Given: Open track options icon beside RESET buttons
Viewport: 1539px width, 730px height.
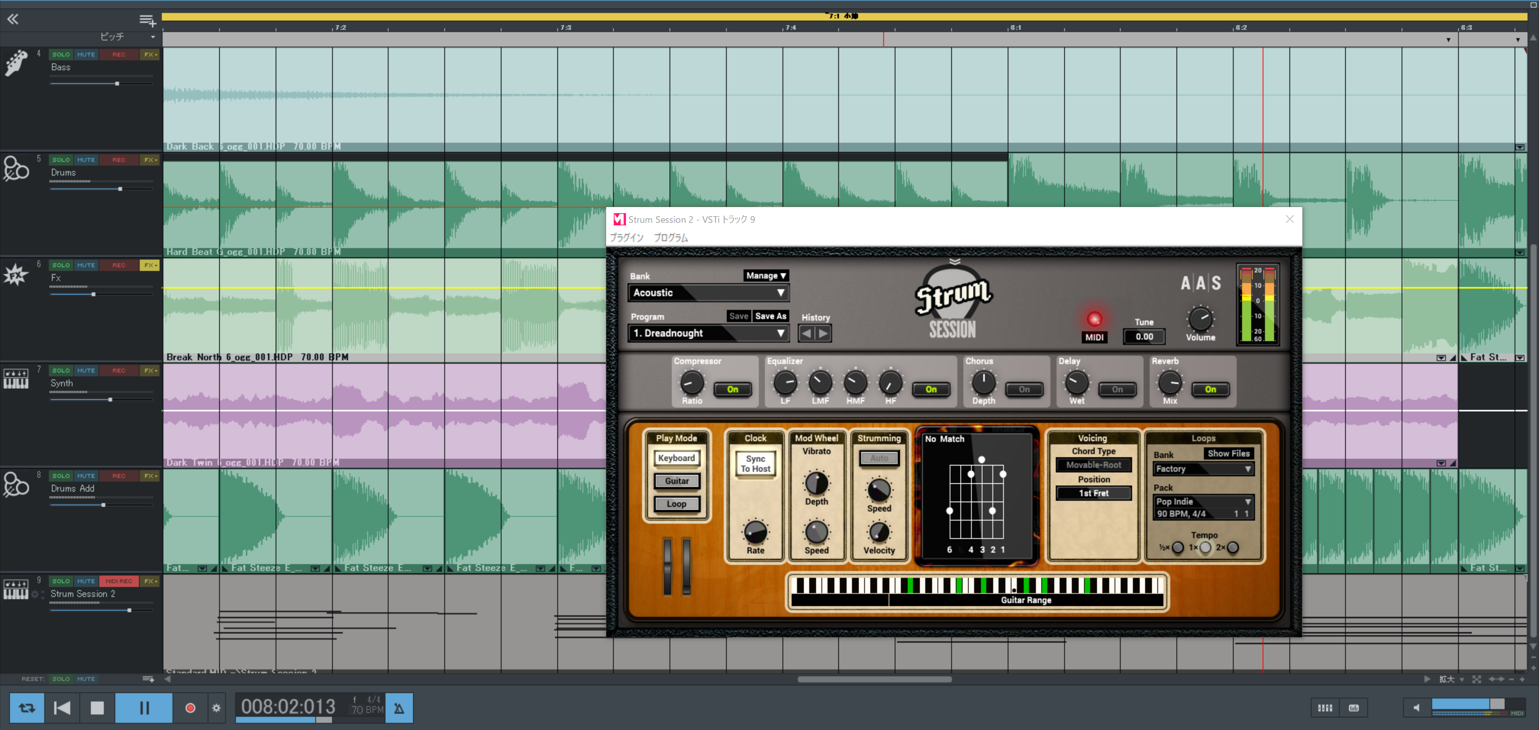Looking at the screenshot, I should (148, 679).
